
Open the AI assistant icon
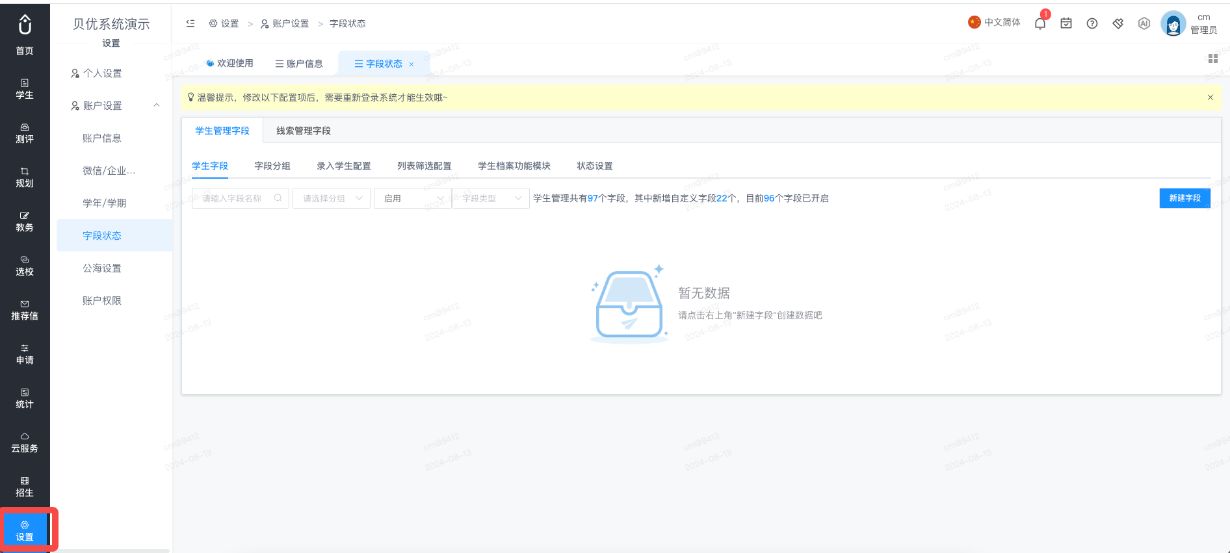pos(1144,23)
